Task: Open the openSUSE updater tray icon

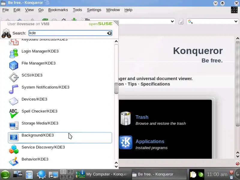Action: (x=201, y=175)
